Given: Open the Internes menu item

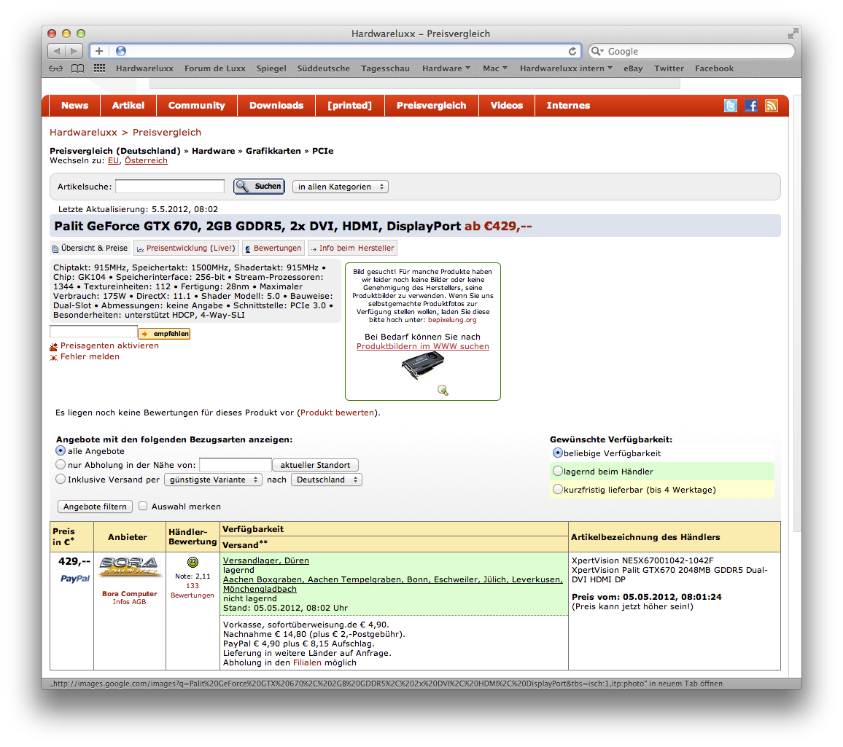Looking at the screenshot, I should coord(568,106).
